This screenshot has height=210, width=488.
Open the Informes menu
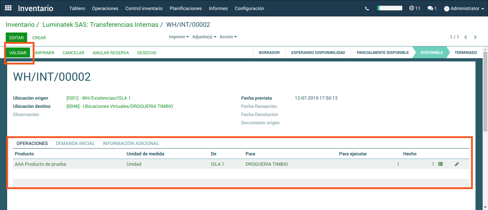[x=218, y=8]
